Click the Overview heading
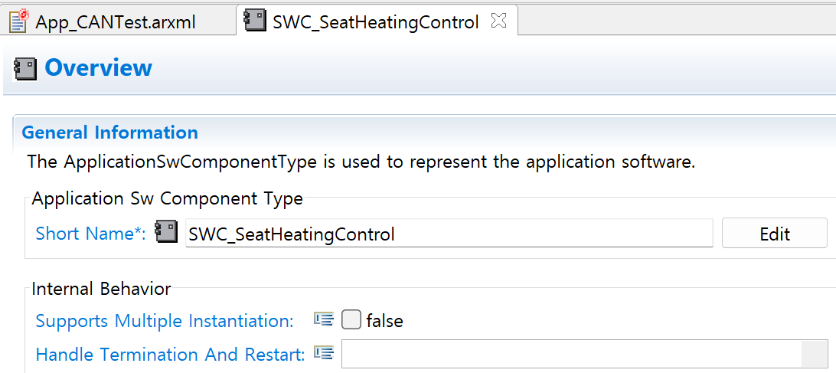The width and height of the screenshot is (836, 373). click(x=98, y=68)
